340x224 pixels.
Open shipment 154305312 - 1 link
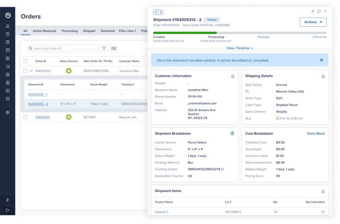(x=38, y=95)
